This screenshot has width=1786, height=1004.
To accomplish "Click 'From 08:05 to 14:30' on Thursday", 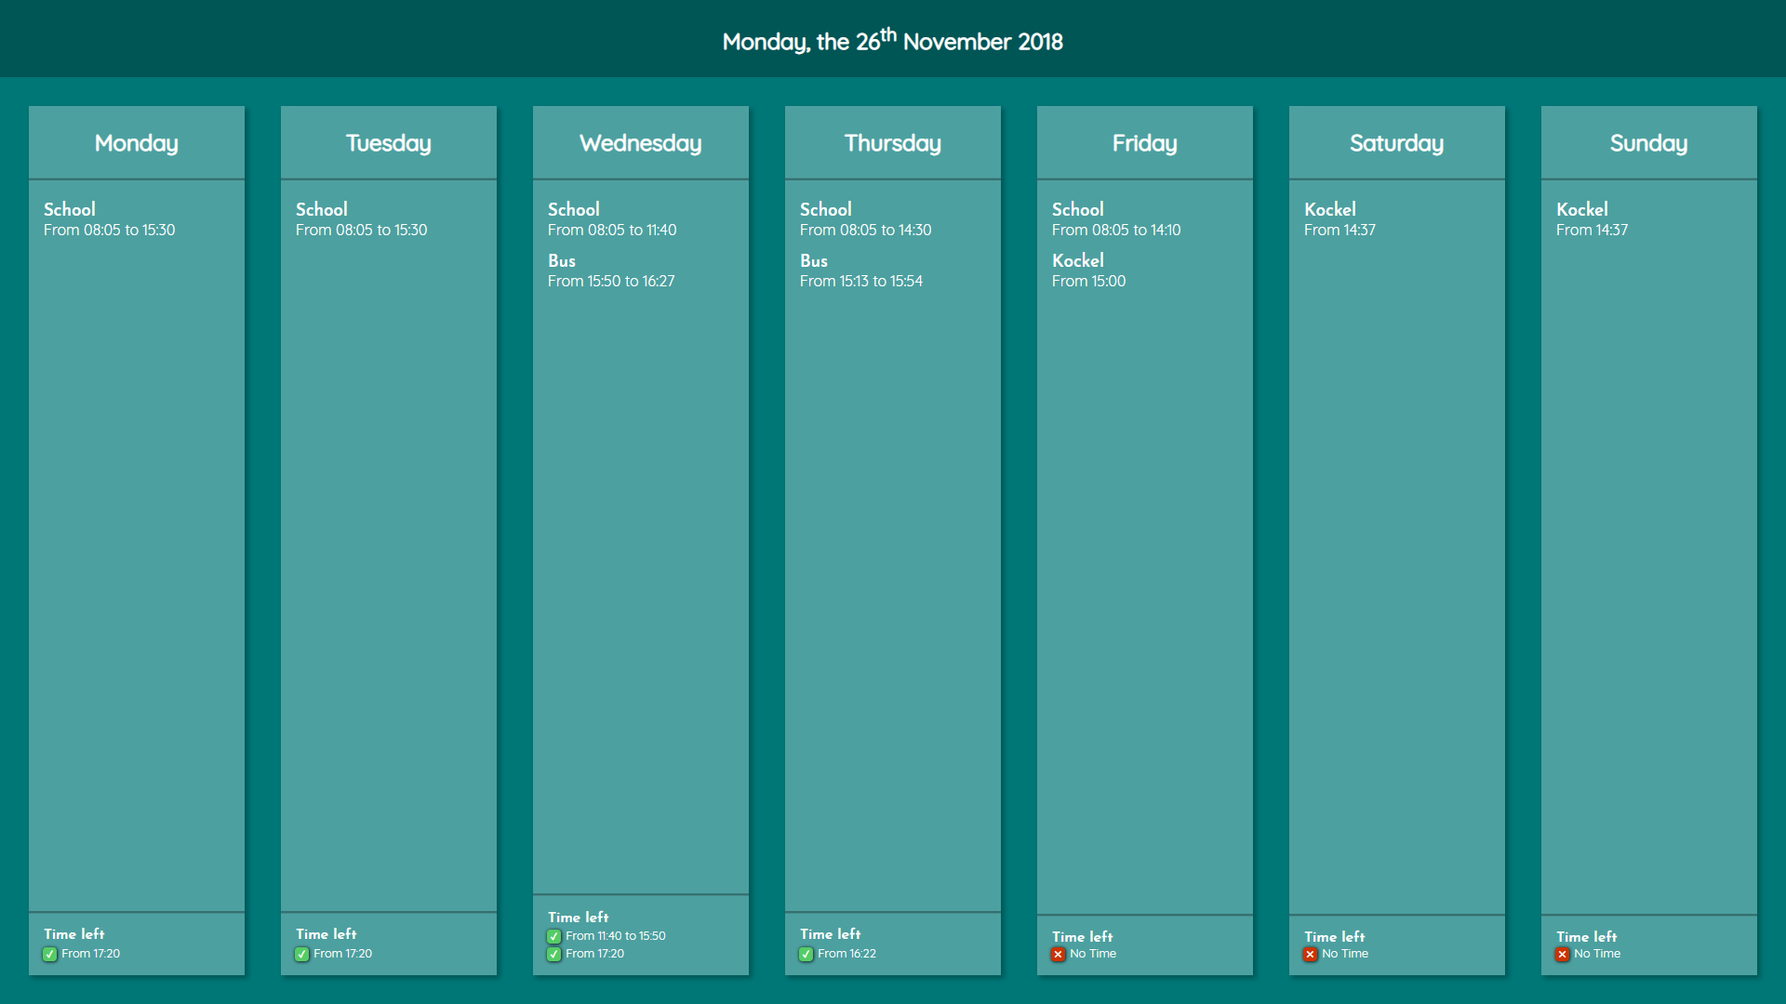I will tap(866, 230).
